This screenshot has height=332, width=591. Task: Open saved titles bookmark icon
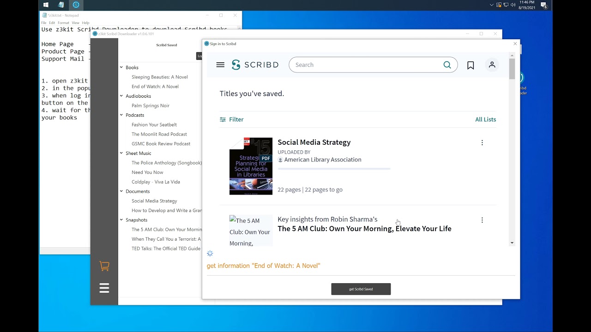pos(470,65)
